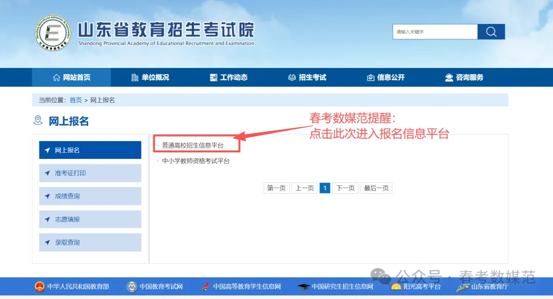Open the 普通高校招生信息平台 link
Image resolution: width=553 pixels, height=299 pixels.
[193, 146]
